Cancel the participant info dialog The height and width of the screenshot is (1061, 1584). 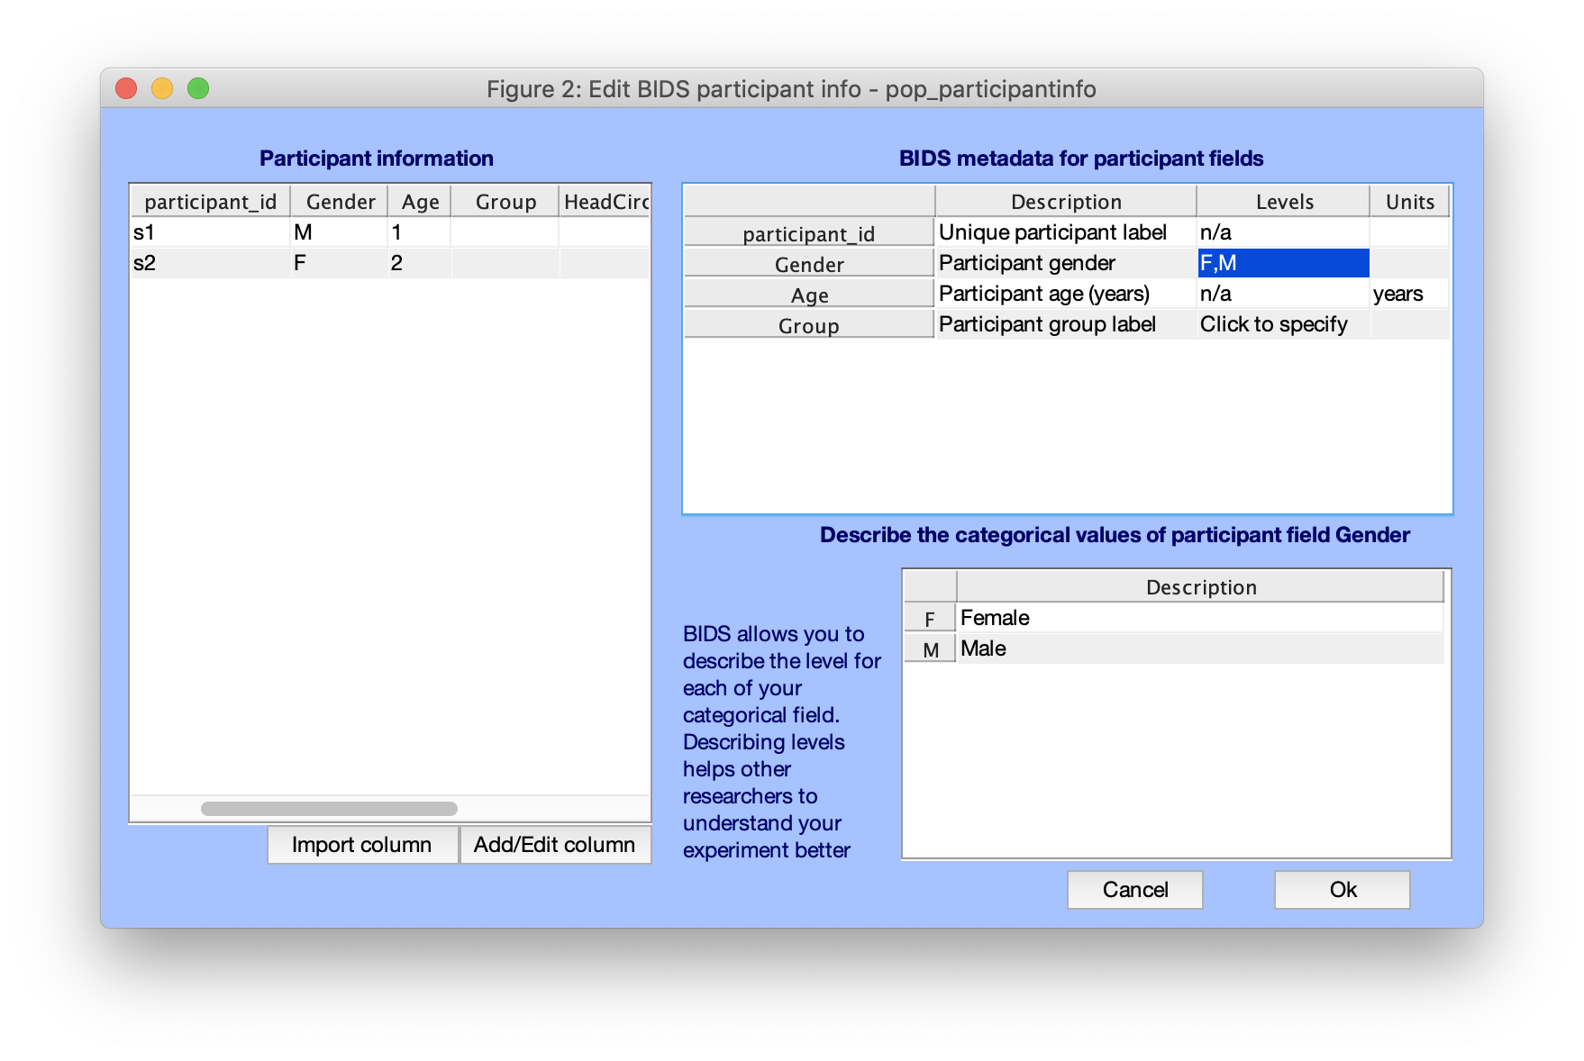(1134, 890)
